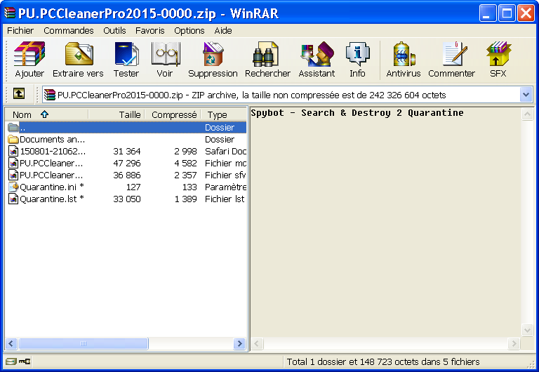Click the compressed size 1 389 cell
Screen dimensions: 539x372
point(185,199)
